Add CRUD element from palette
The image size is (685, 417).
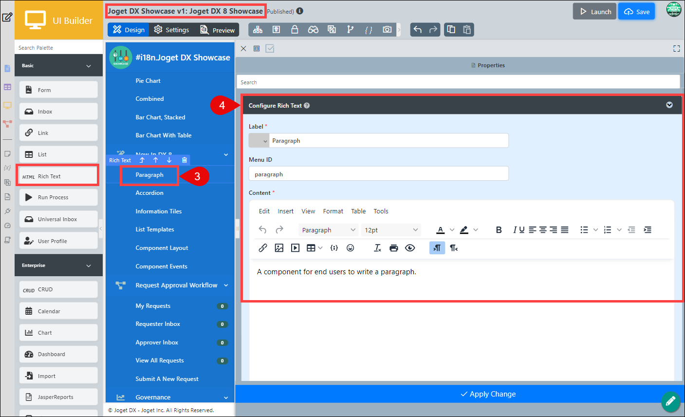tap(58, 289)
